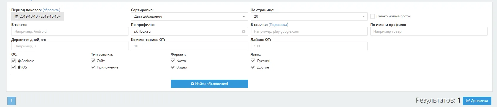The image size is (497, 107).
Task: Expand the На странице count dropdown
Action: pyautogui.click(x=309, y=16)
